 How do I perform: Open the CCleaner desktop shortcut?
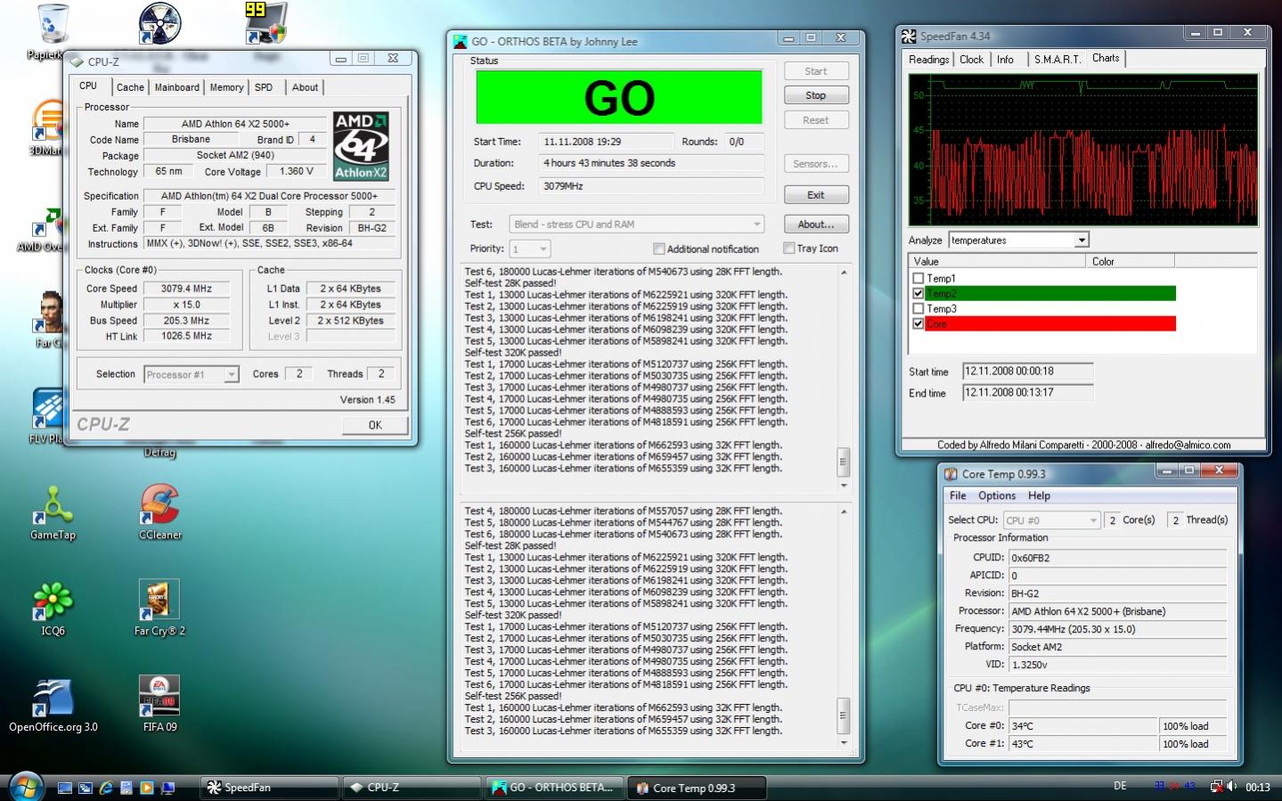click(x=159, y=504)
